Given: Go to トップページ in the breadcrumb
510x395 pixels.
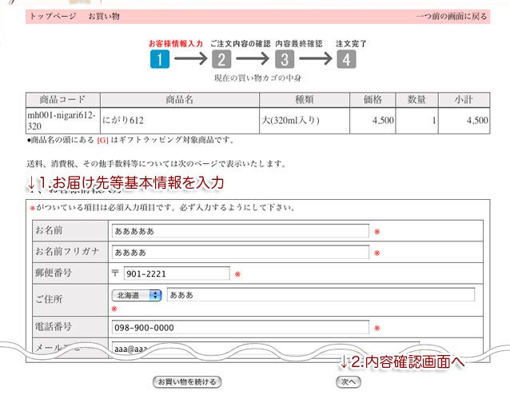Looking at the screenshot, I should click(53, 16).
